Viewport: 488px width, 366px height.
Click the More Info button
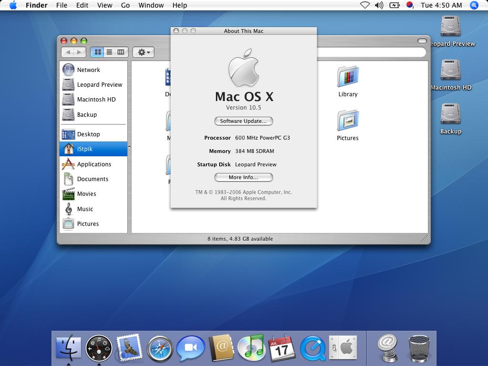[244, 177]
